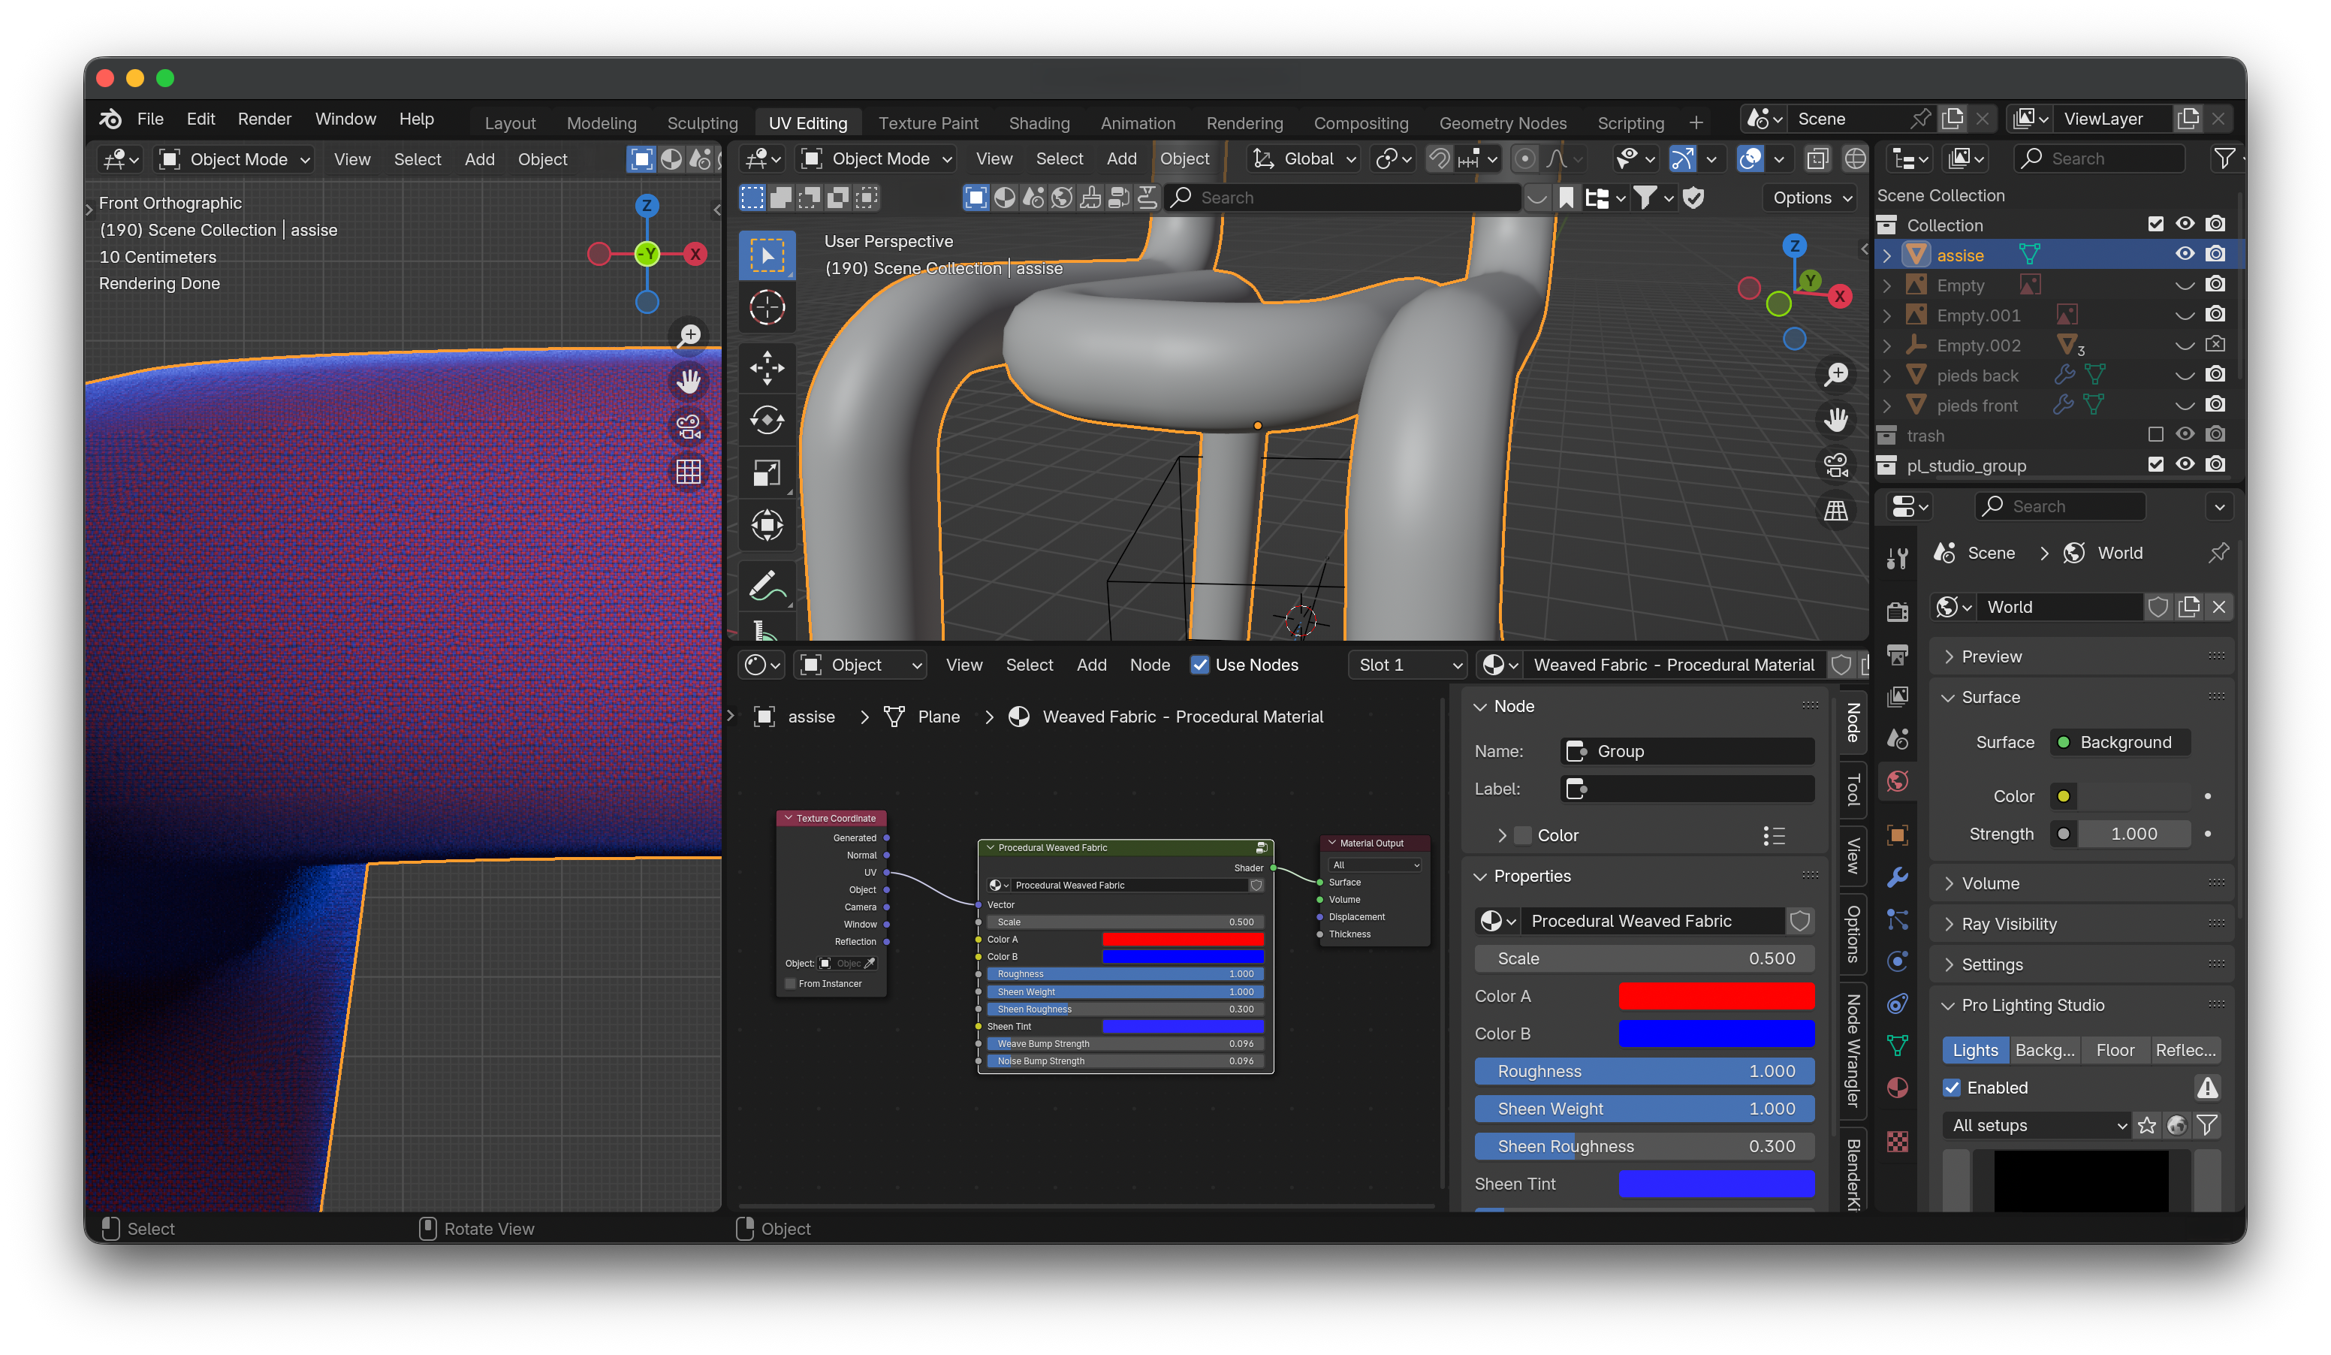Open Render properties with the camera icon

click(x=1897, y=611)
